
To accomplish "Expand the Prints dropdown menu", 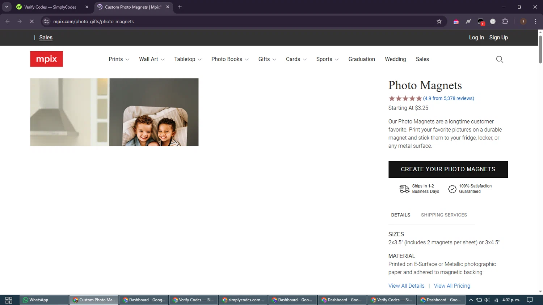I will (119, 59).
